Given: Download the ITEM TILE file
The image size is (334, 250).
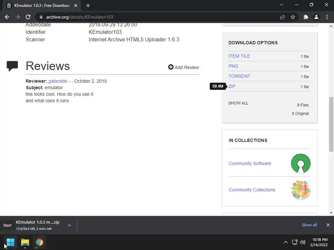Looking at the screenshot, I should 239,56.
